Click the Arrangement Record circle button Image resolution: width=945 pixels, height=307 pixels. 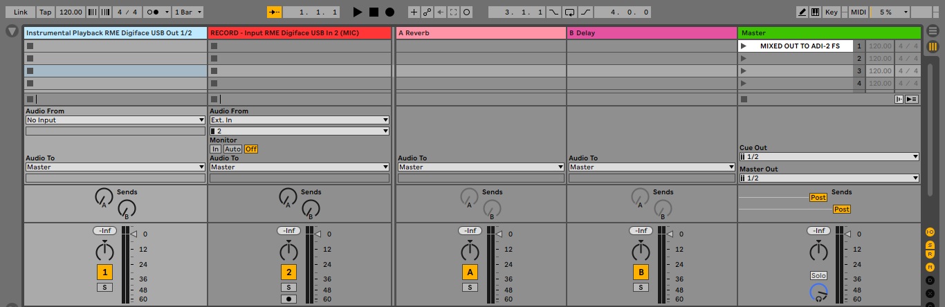point(390,12)
